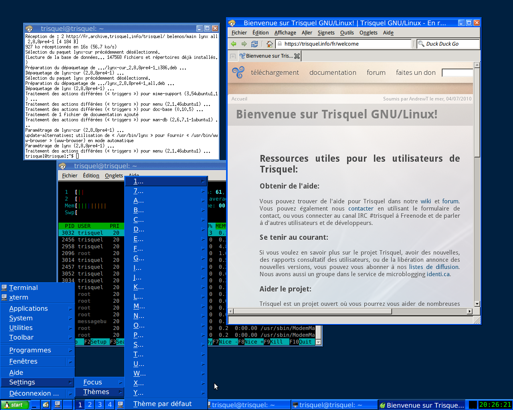The image size is (513, 410).
Task: Follow the 'wiki' link in the help paragraph
Action: 426,201
